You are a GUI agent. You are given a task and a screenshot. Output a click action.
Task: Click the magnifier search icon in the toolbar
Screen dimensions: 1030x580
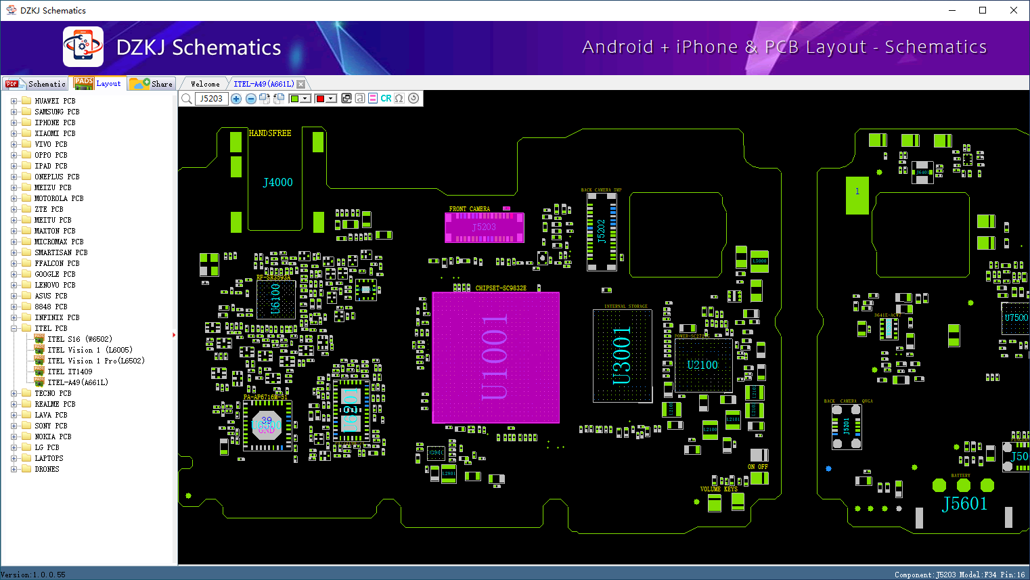[x=187, y=99]
